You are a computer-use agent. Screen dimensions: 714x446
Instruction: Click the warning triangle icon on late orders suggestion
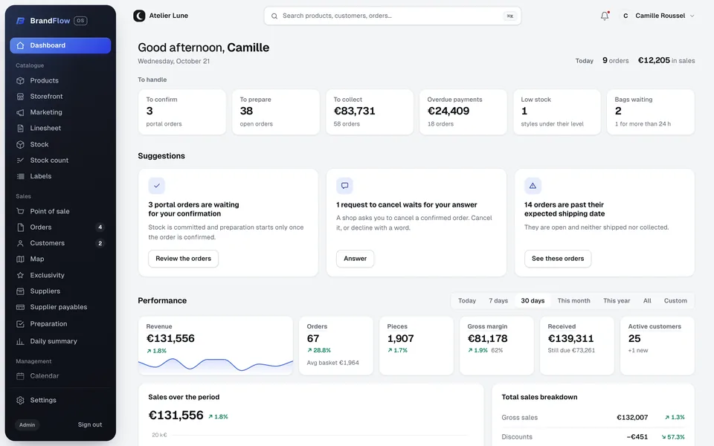[x=533, y=186]
